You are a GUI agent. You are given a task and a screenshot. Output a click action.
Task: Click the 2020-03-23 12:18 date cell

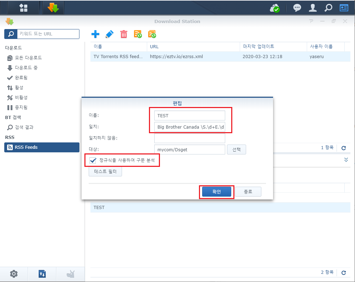click(x=262, y=57)
